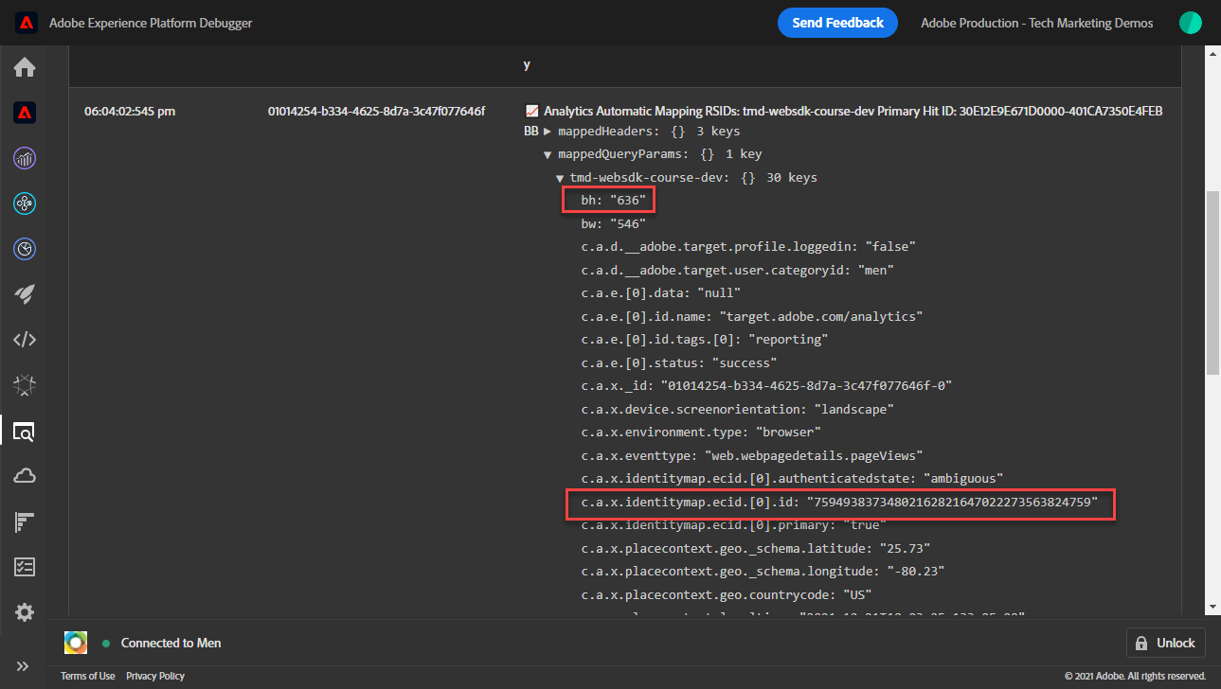The image size is (1221, 689).
Task: Click the id.name "target.adobe.com/analytics" row
Action: (x=752, y=316)
